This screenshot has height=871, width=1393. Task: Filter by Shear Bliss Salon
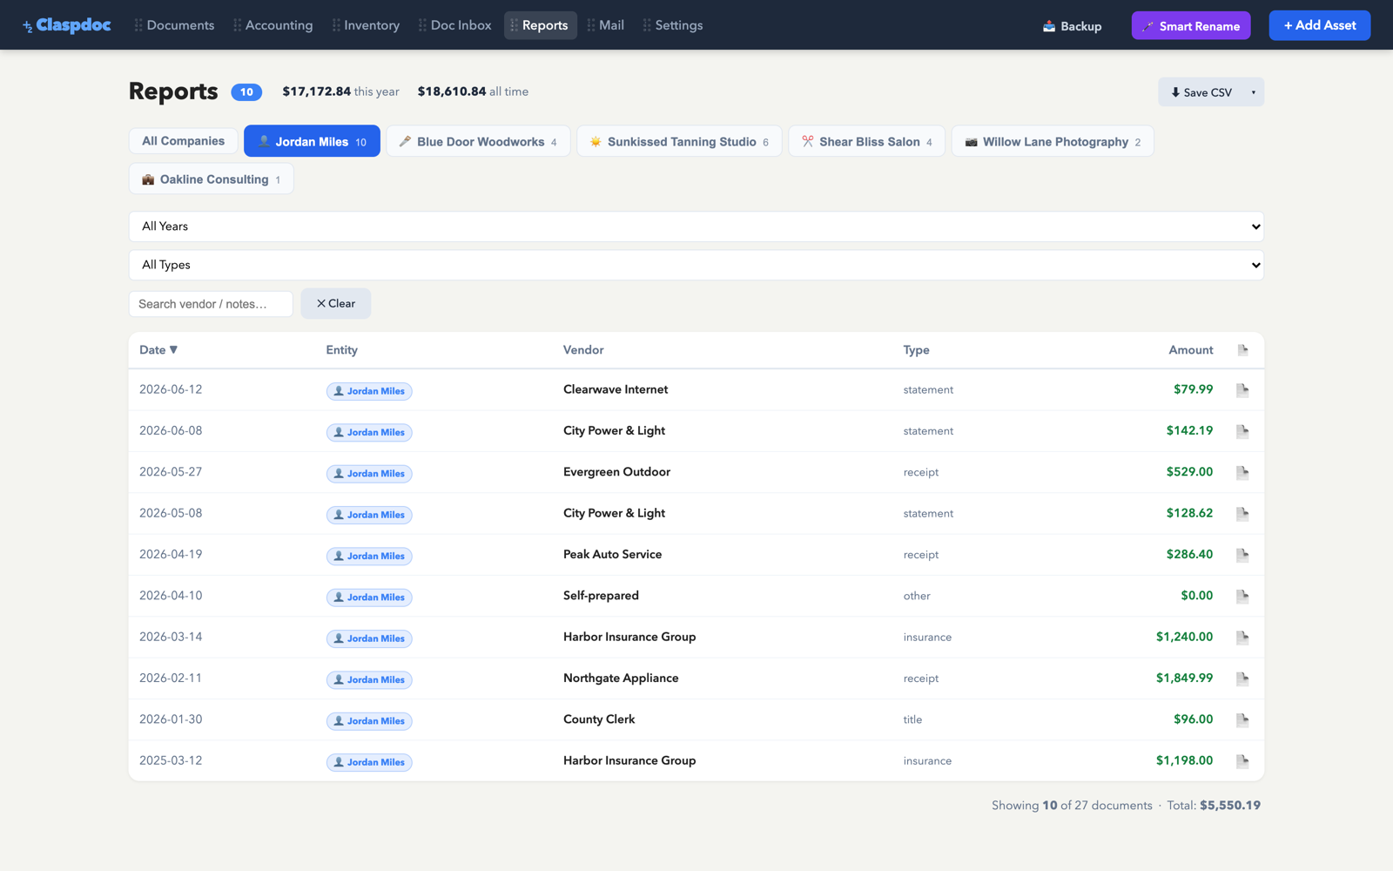[866, 141]
